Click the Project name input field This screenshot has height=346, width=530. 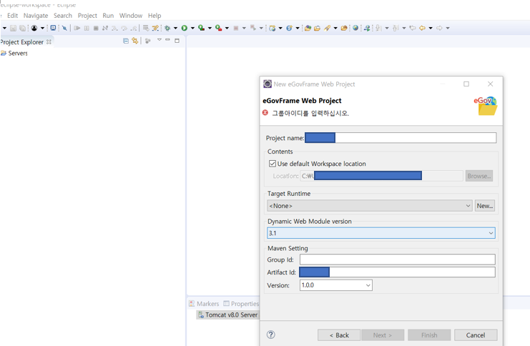(401, 138)
